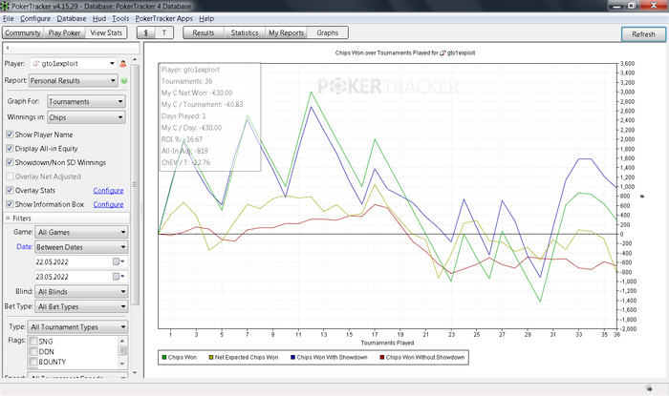Open the All Tournament Types dropdown
The image size is (669, 396).
77,327
